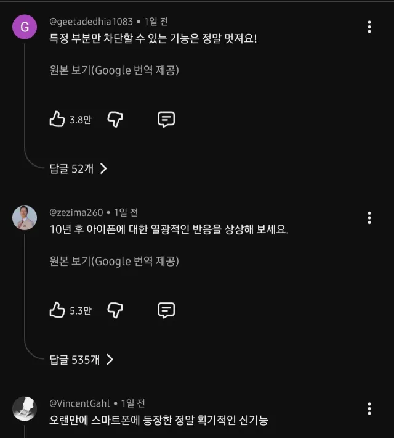
Task: Click the purple G profile avatar
Action: coord(25,27)
